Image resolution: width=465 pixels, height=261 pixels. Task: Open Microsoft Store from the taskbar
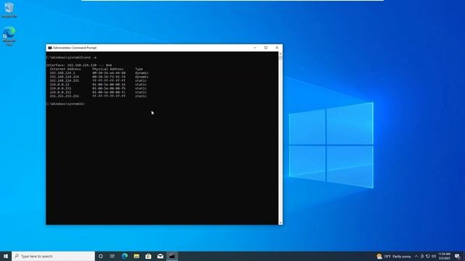coord(148,256)
